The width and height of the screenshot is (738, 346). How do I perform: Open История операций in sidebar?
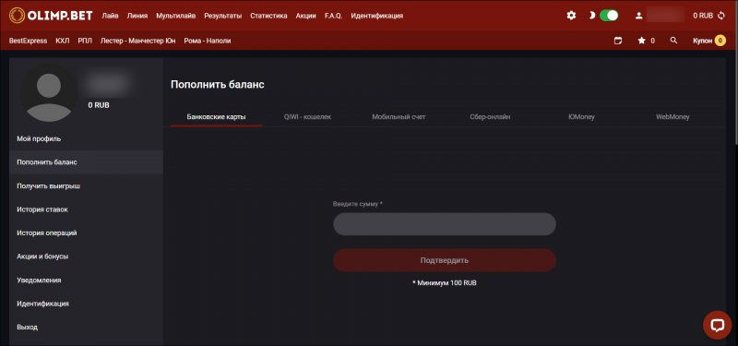pyautogui.click(x=86, y=233)
